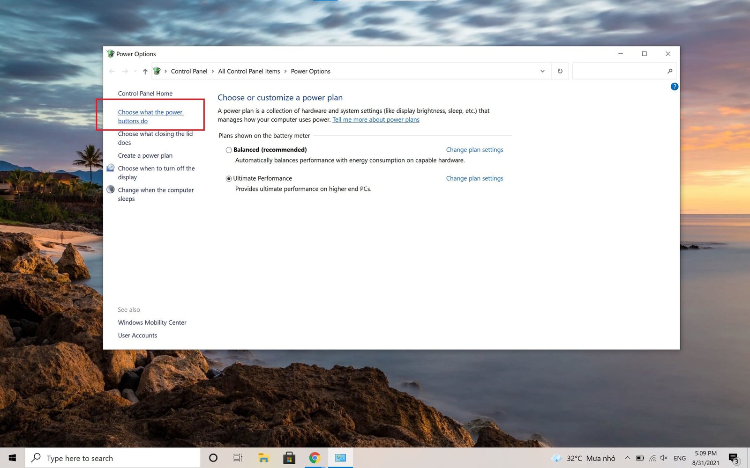750x468 pixels.
Task: Change plan settings for Balanced plan
Action: point(474,150)
